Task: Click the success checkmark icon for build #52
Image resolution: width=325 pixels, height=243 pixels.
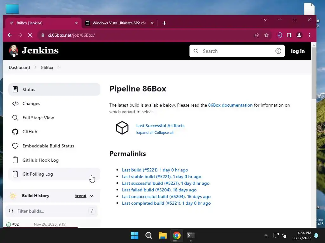Action: (x=9, y=224)
